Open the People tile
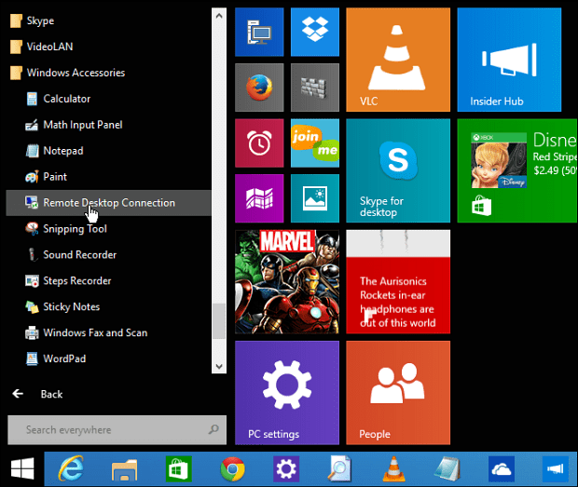 [x=398, y=393]
